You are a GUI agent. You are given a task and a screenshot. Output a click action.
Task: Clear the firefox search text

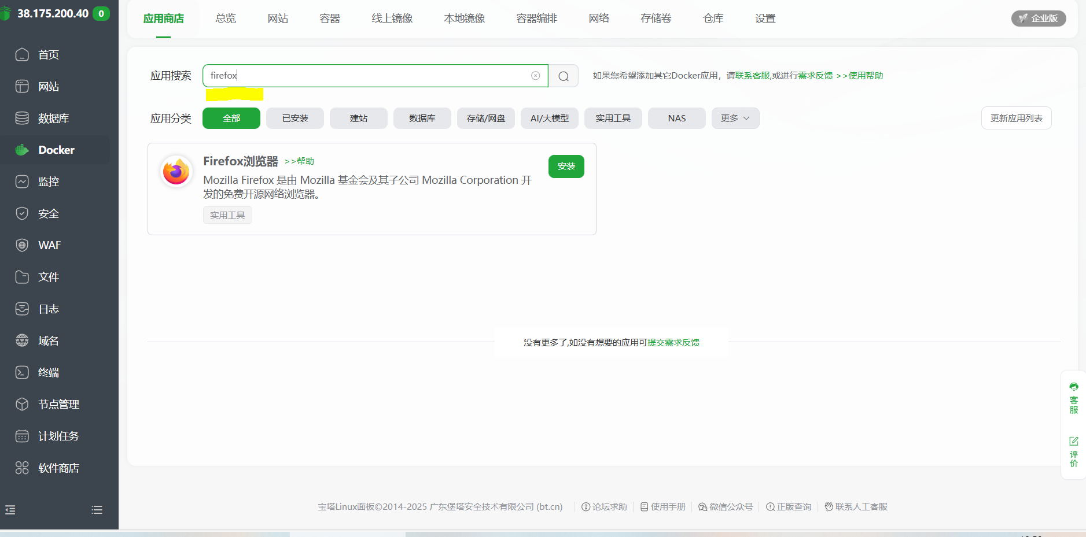pos(536,76)
